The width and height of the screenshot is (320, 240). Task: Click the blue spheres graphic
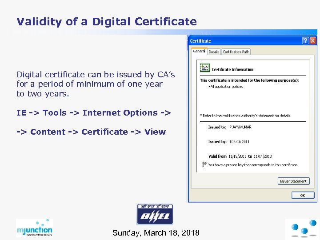[x=304, y=228]
